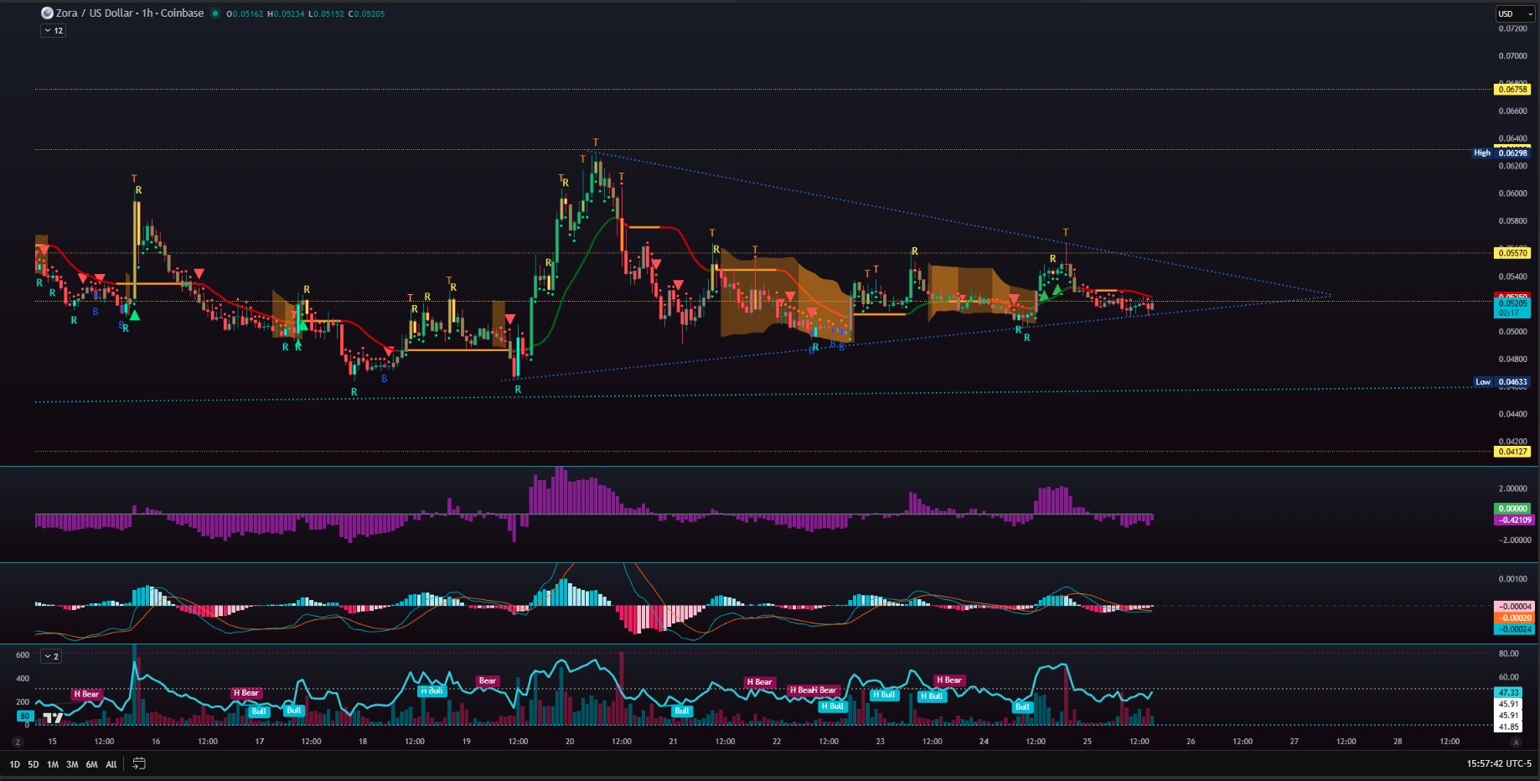Click the 41.85 value label
1540x781 pixels.
click(1508, 727)
